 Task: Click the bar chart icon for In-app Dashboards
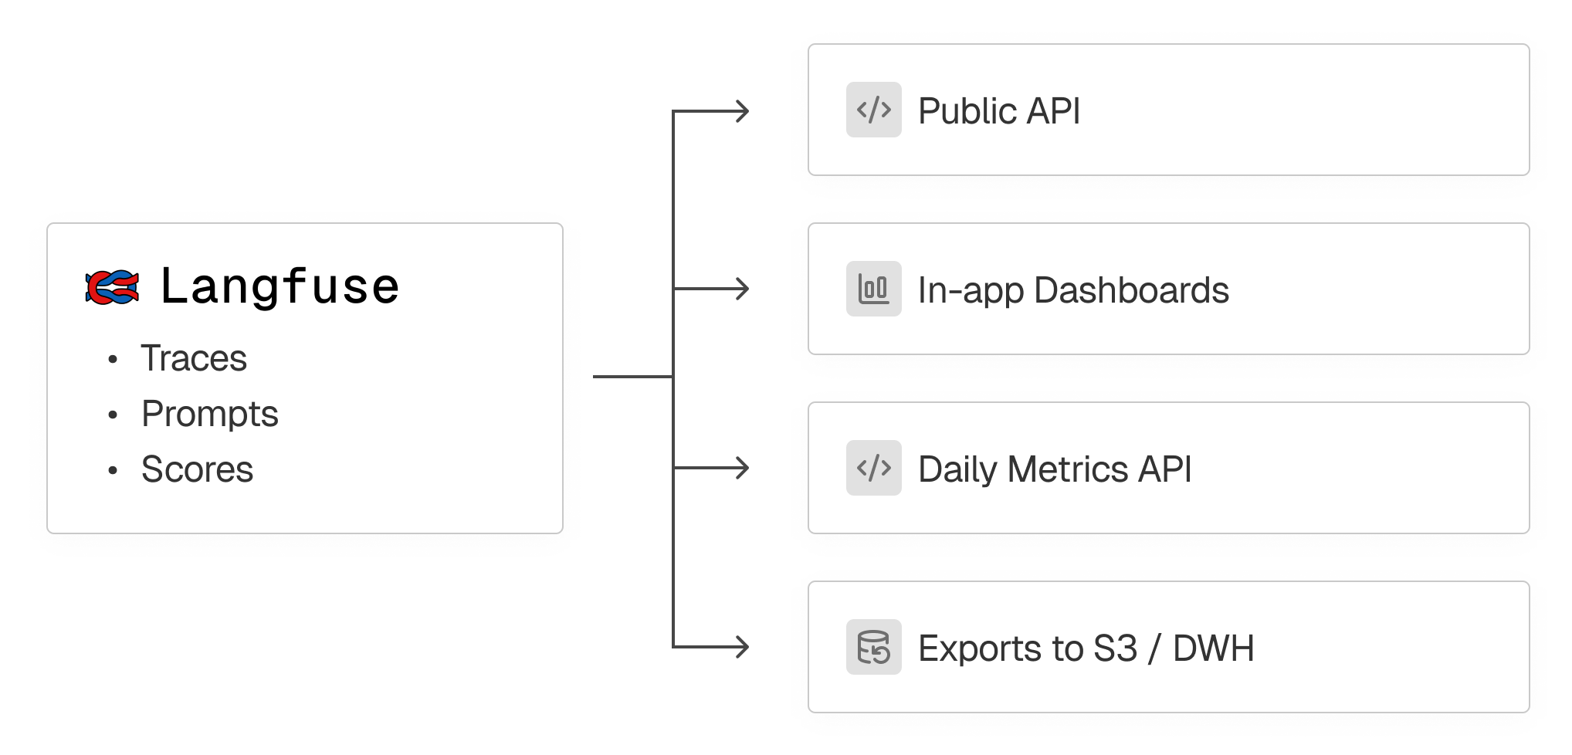[873, 289]
